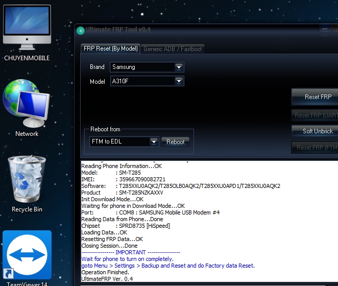Click line Wait for phone to turn on completely
This screenshot has width=338, height=286.
[x=128, y=259]
